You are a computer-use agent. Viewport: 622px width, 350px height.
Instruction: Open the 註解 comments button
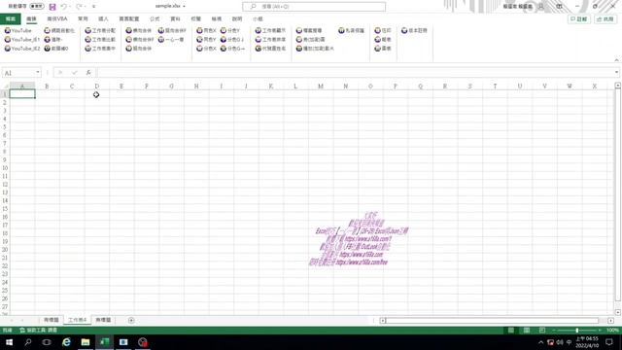point(579,19)
